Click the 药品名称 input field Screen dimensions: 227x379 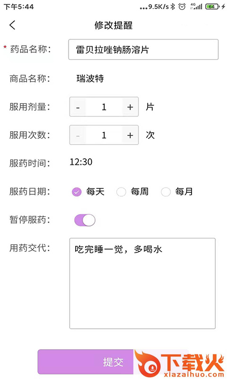point(143,50)
